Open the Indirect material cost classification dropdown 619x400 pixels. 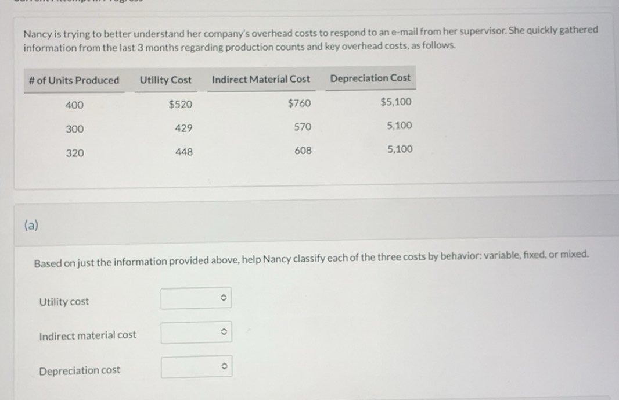196,333
